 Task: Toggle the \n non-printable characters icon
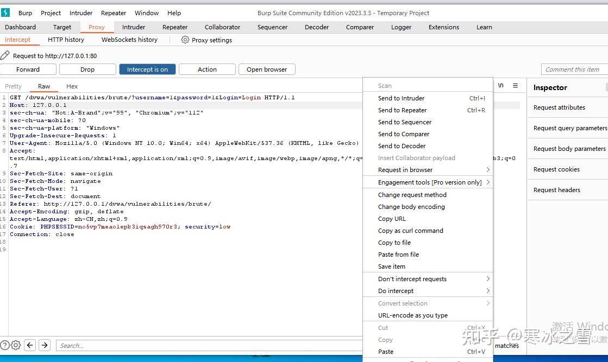(x=501, y=85)
